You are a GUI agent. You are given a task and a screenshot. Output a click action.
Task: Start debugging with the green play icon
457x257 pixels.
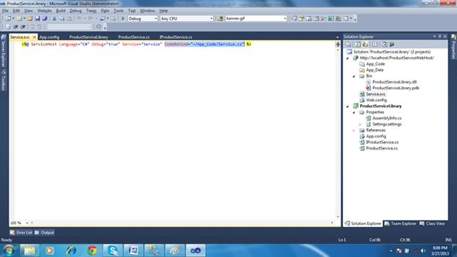[x=123, y=18]
